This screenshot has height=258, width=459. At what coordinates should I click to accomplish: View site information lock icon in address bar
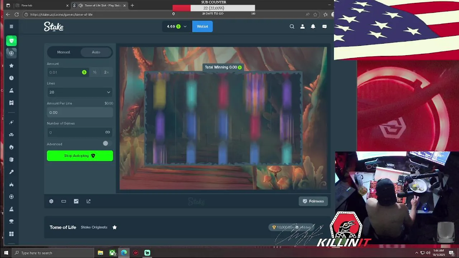tap(26, 14)
